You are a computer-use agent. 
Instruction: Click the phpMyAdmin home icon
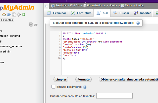pyautogui.click(x=4, y=15)
